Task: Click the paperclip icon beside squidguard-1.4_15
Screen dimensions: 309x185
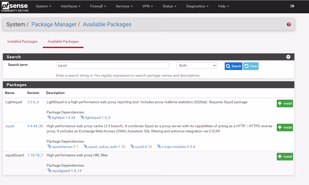Action: [x=49, y=170]
